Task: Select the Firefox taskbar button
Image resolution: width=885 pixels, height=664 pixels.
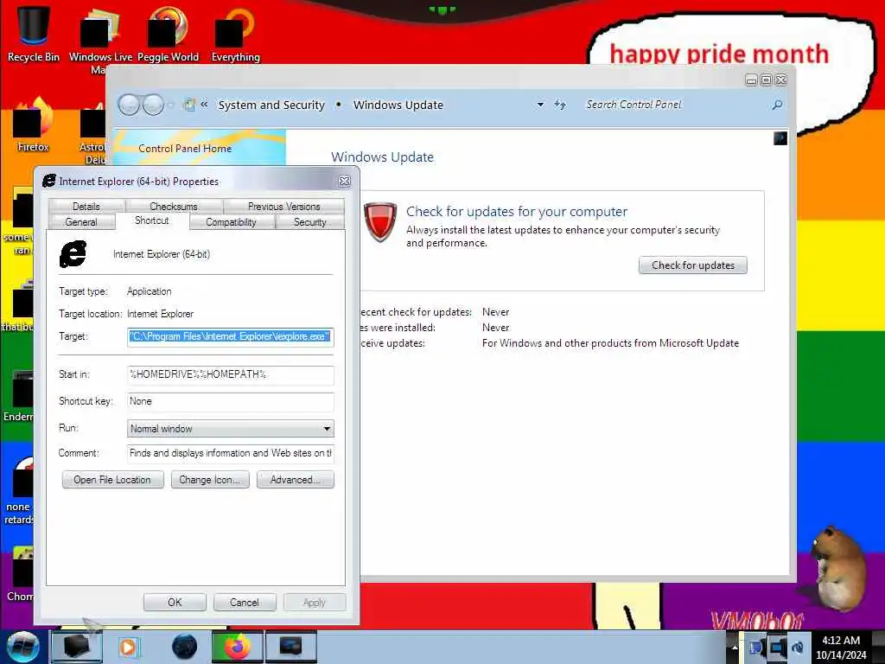Action: tap(238, 647)
